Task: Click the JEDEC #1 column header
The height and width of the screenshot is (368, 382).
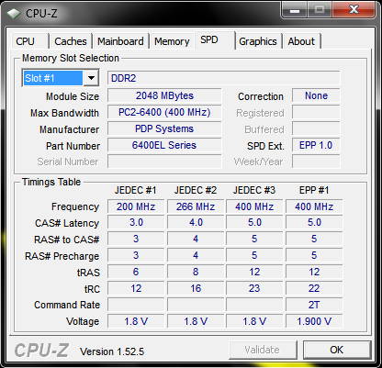Action: pos(136,190)
